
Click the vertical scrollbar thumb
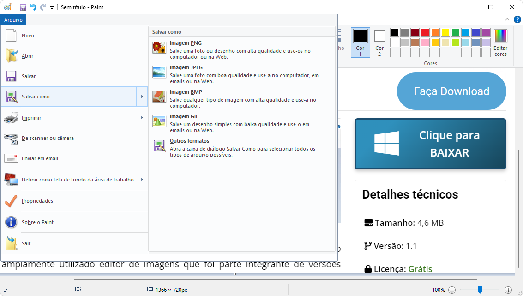click(519, 209)
